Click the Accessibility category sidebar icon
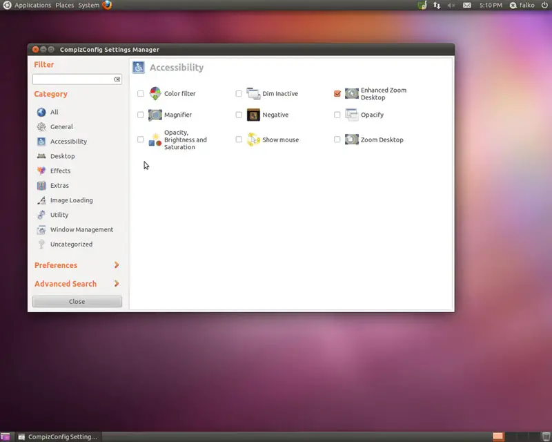Image resolution: width=552 pixels, height=442 pixels. 41,142
